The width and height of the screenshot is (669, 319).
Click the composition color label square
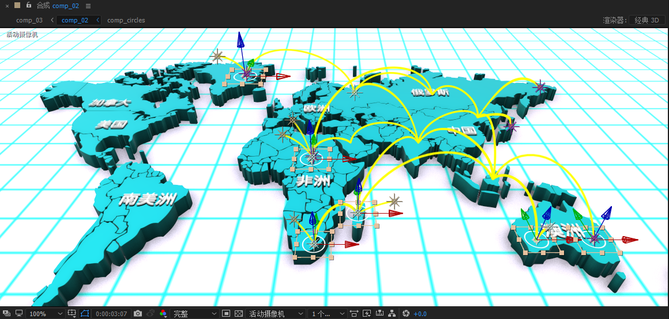(17, 5)
